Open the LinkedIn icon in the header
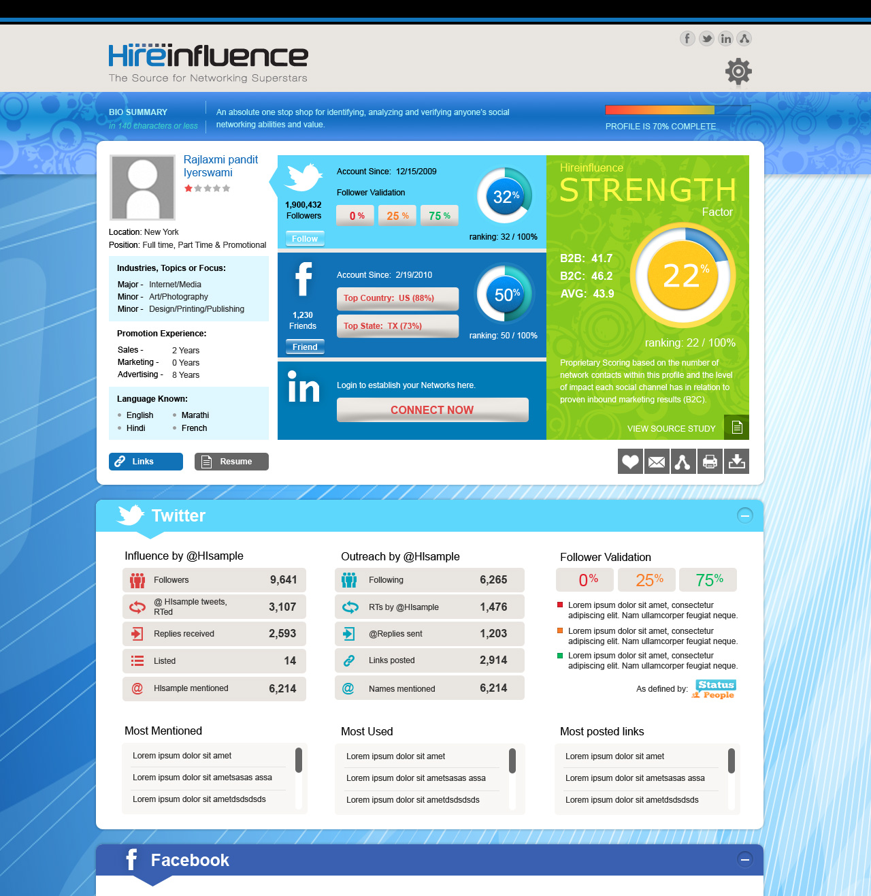This screenshot has height=896, width=871. 725,38
